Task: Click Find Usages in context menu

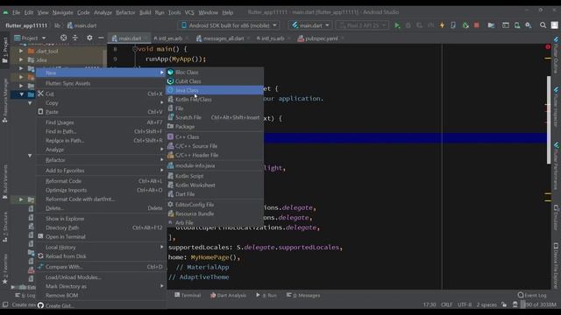Action: pyautogui.click(x=101, y=122)
